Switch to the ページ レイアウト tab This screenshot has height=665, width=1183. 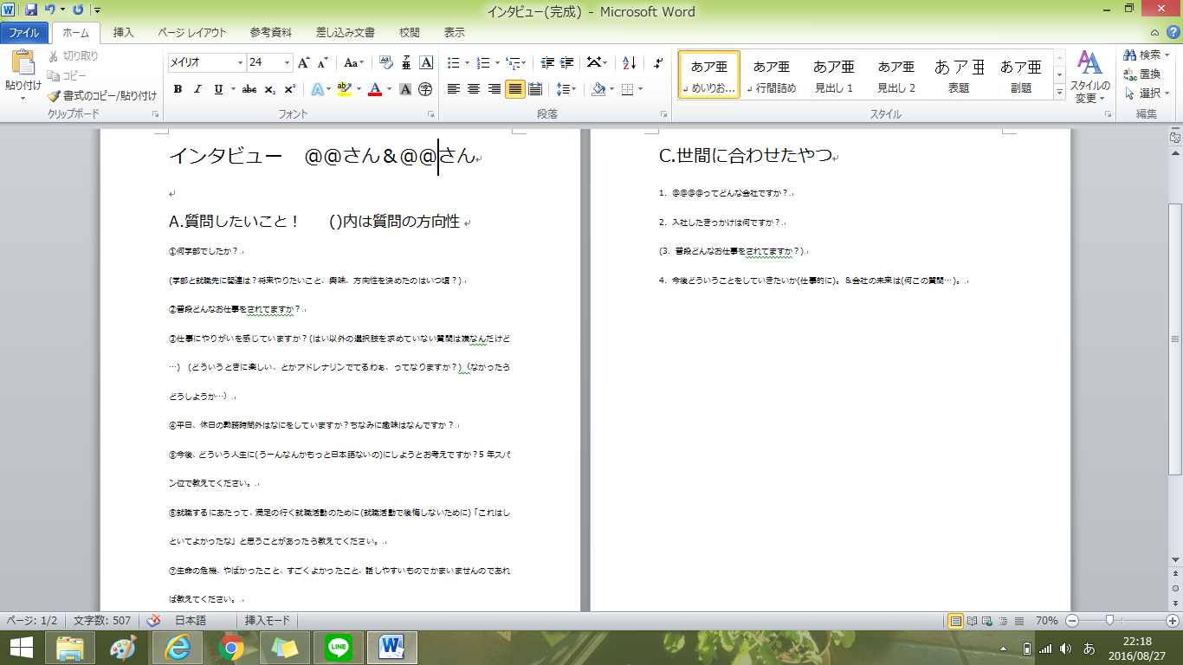coord(192,33)
